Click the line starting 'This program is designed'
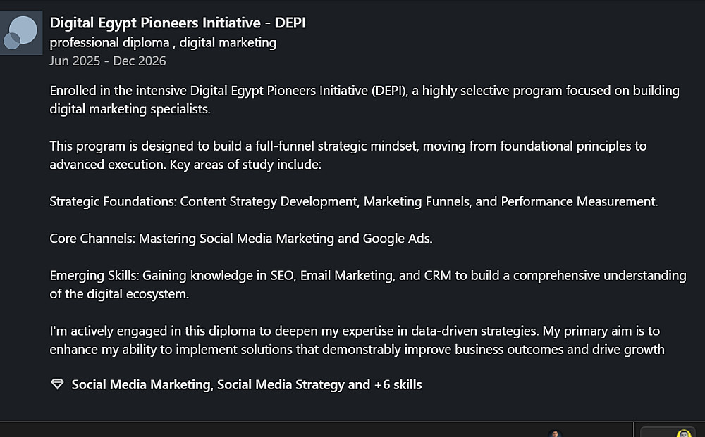 (348, 146)
